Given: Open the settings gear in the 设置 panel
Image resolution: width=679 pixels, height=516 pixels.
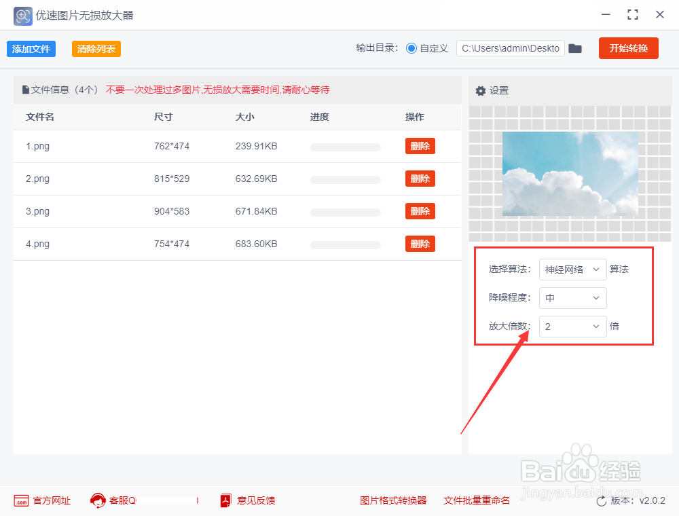Looking at the screenshot, I should click(481, 90).
